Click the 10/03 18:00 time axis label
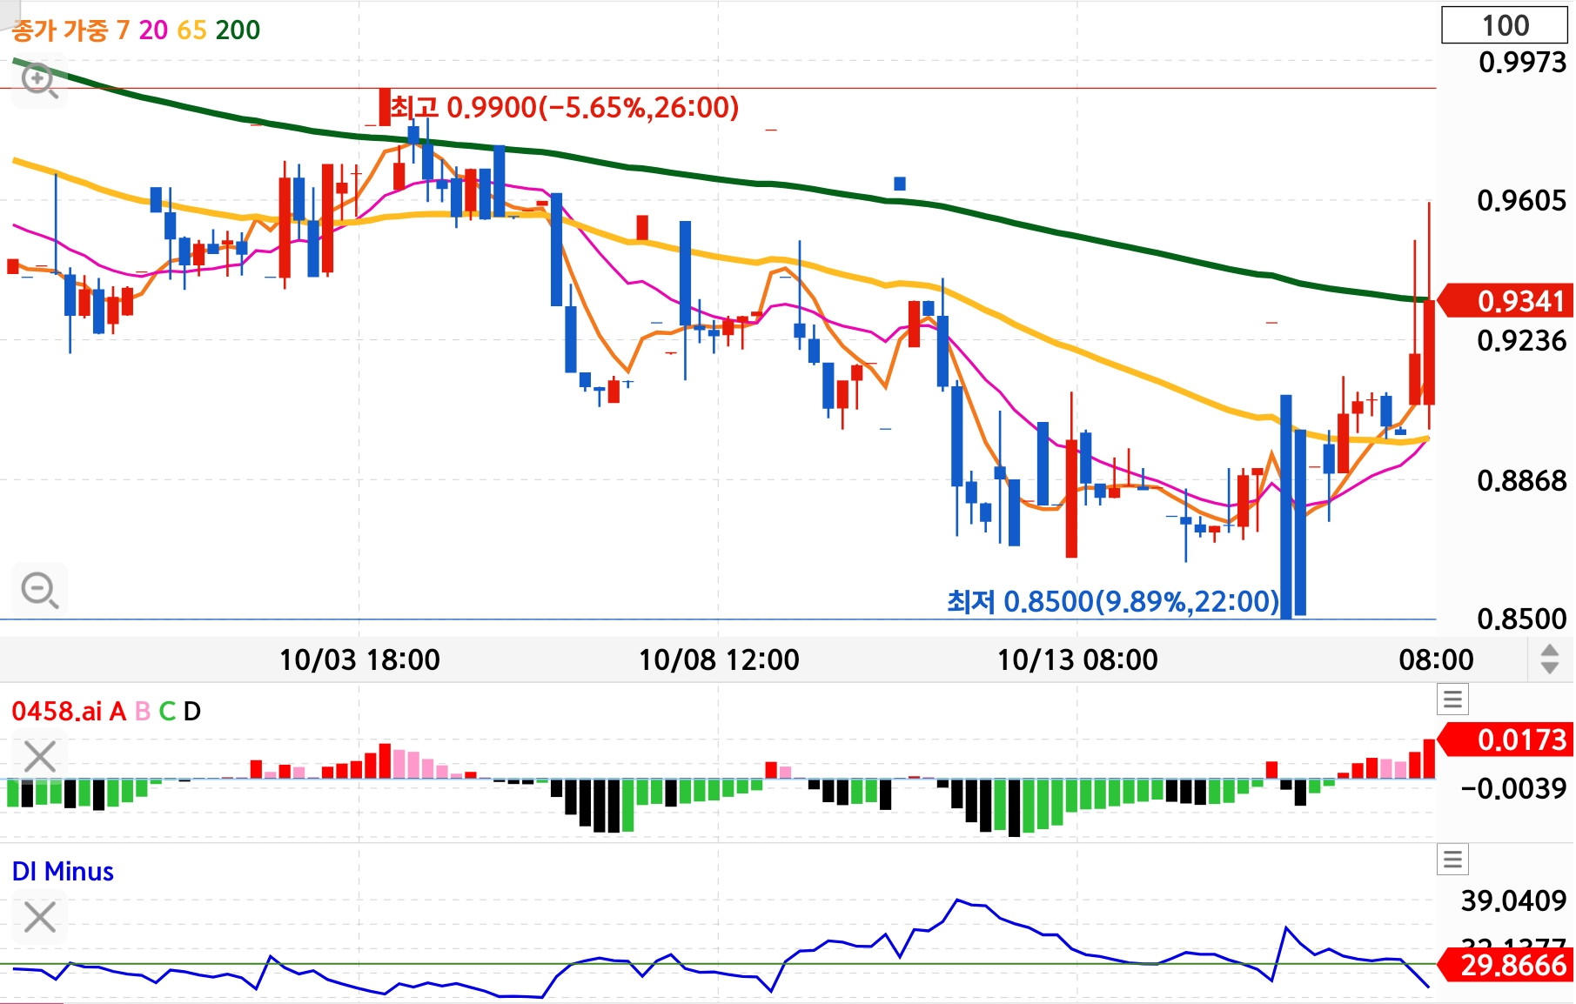Viewport: 1576px width, 1004px height. coord(359,659)
